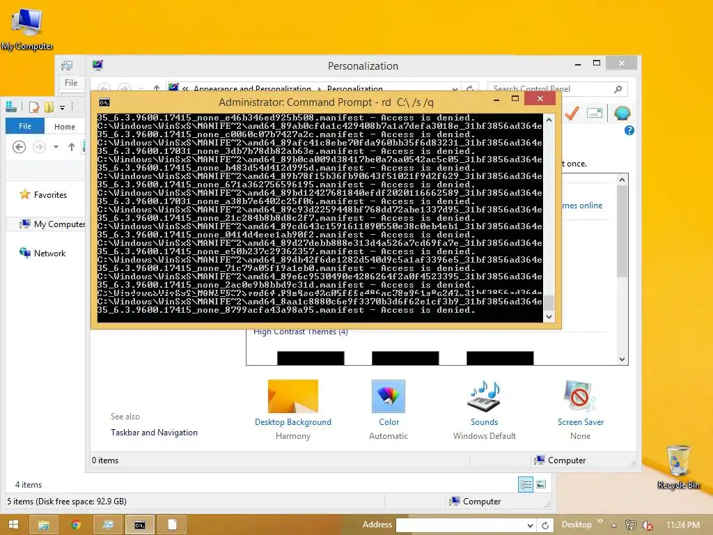Click the taskbar clock 11:24 PM
Viewport: 713px width, 535px height.
(x=682, y=525)
